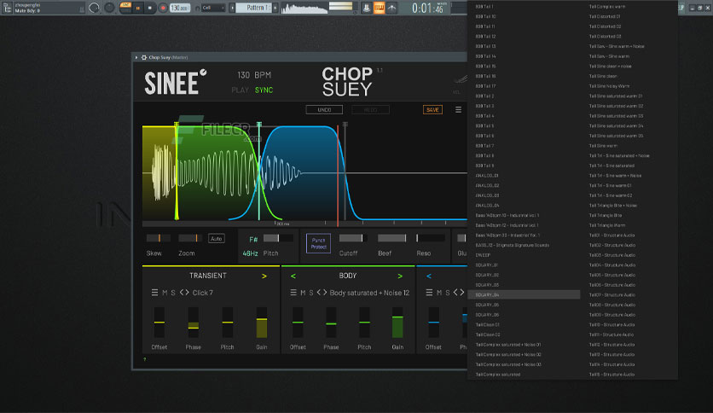713x413 pixels.
Task: Click the arrow right of Pattern 1
Action: pyautogui.click(x=275, y=8)
